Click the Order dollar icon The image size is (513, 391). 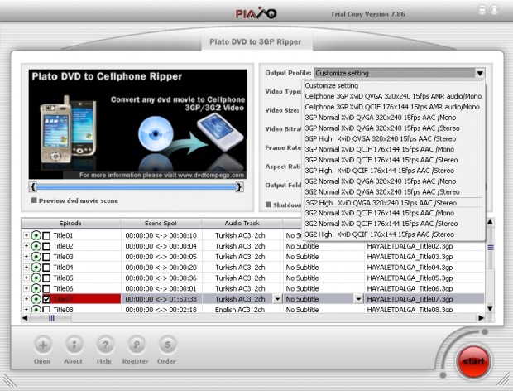pyautogui.click(x=167, y=345)
